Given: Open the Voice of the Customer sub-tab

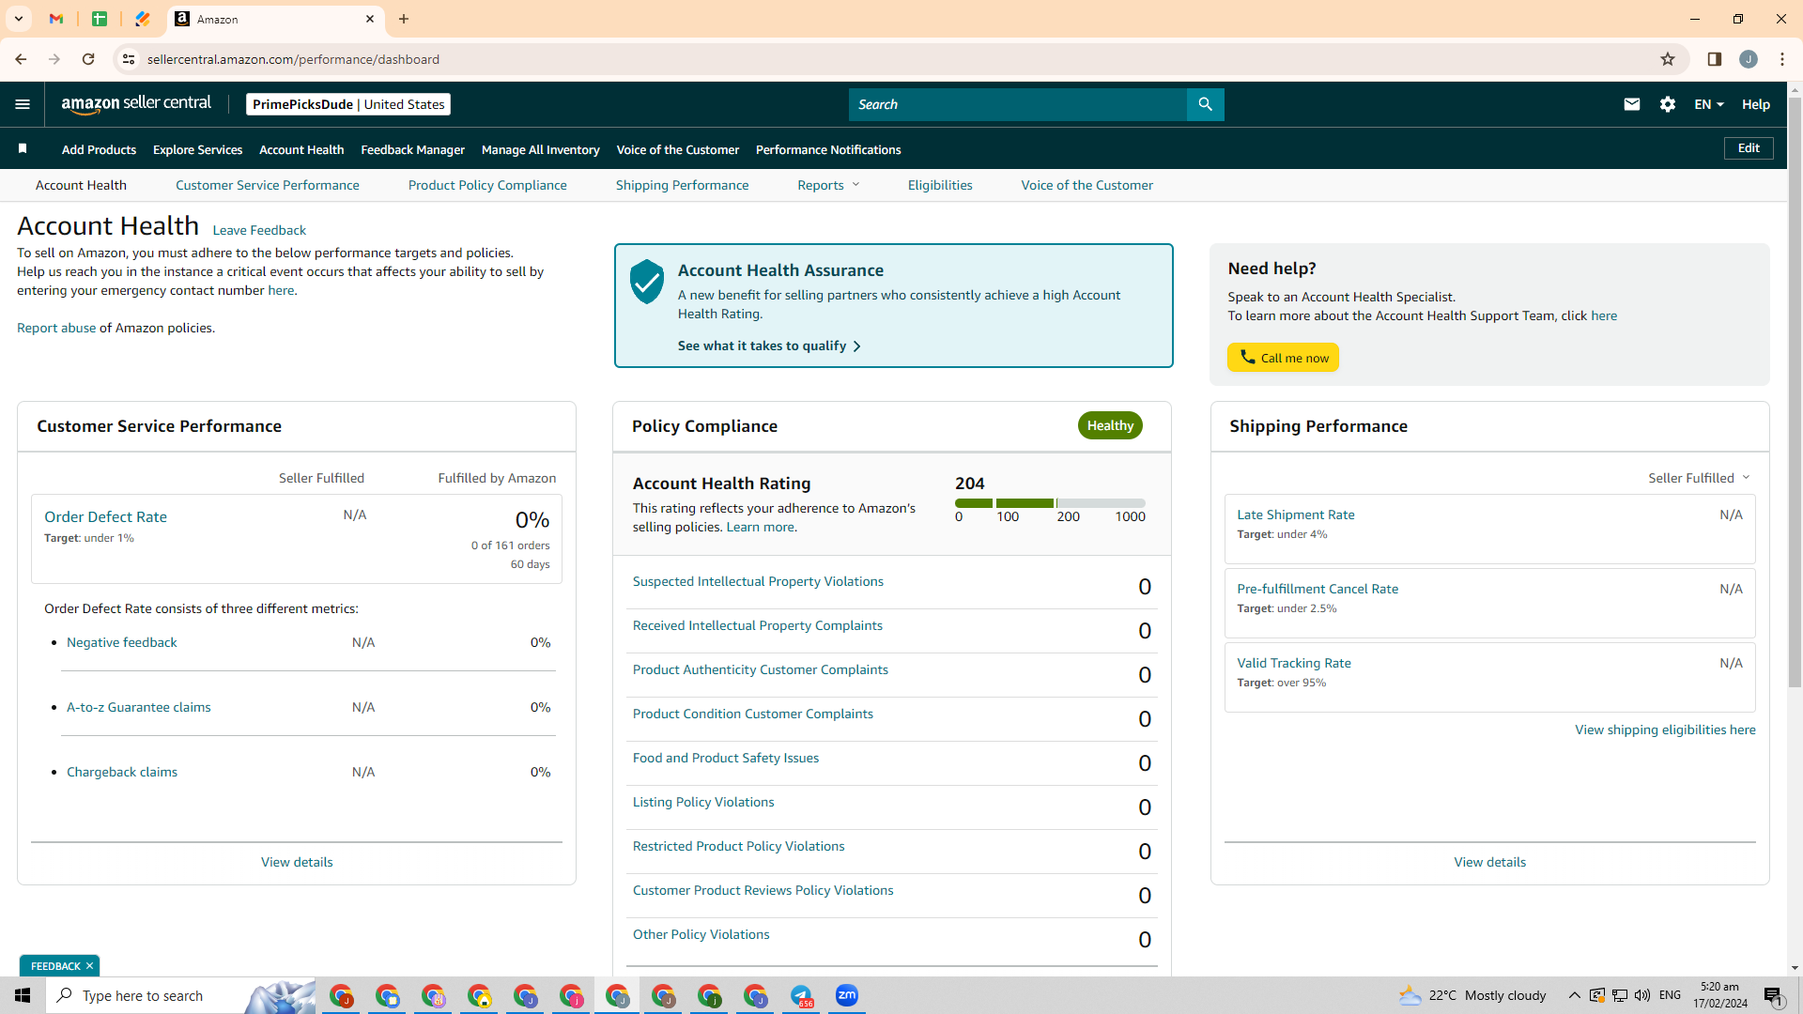Looking at the screenshot, I should 1087,185.
